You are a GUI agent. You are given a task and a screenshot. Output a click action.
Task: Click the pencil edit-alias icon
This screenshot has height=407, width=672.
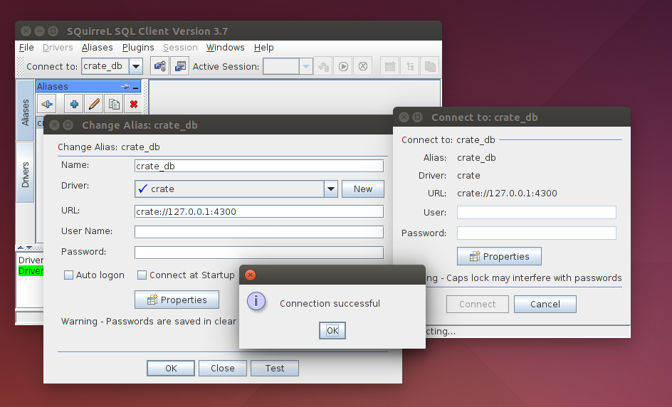[94, 104]
